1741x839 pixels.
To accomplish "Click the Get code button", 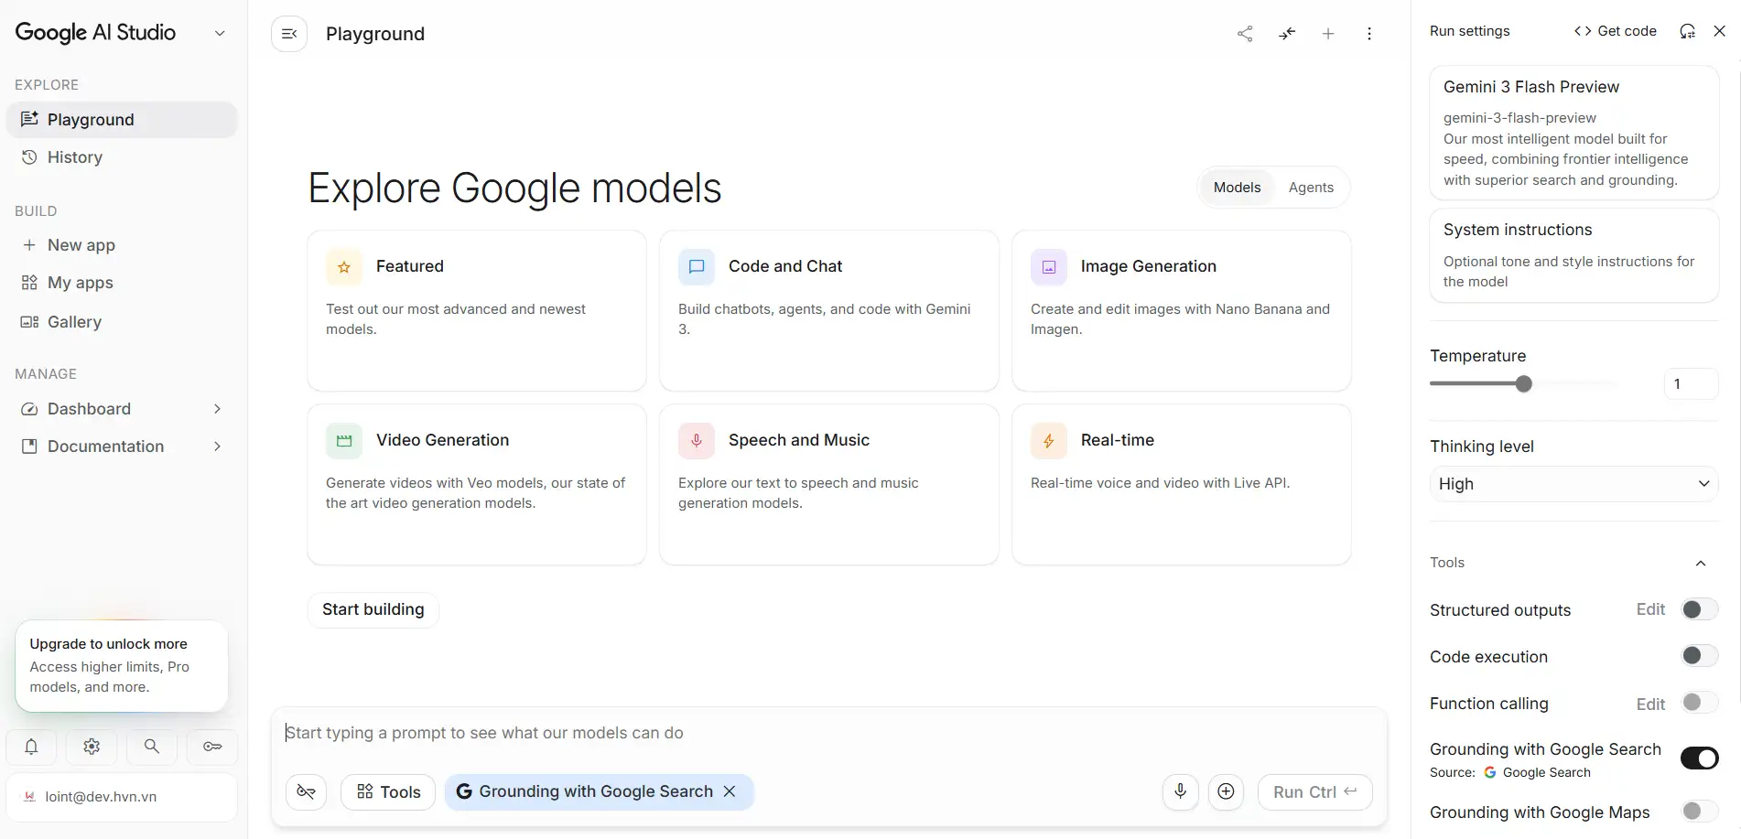I will pos(1616,31).
